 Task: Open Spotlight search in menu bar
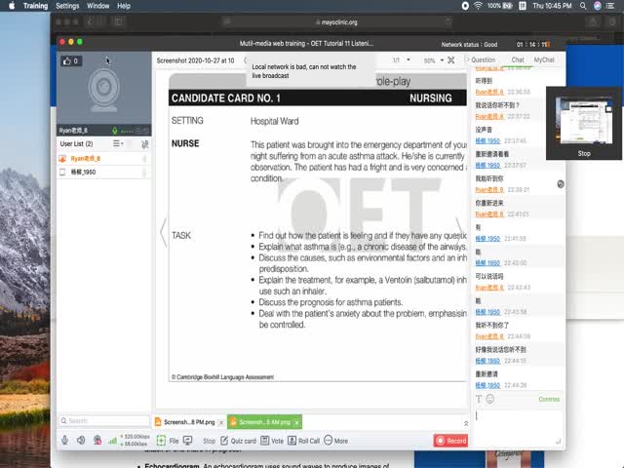point(583,6)
